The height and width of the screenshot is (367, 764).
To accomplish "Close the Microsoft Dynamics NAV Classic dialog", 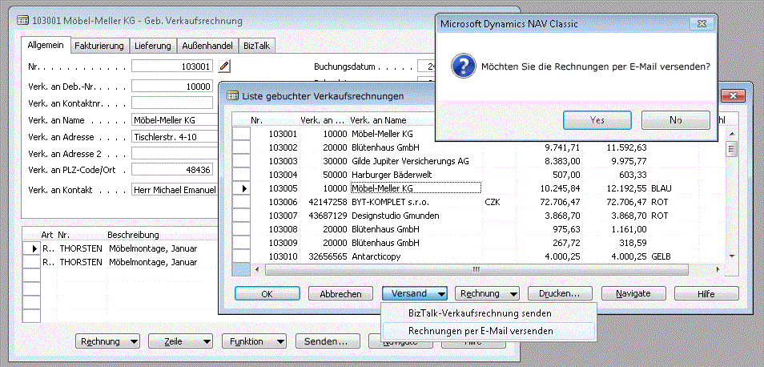I will [700, 23].
